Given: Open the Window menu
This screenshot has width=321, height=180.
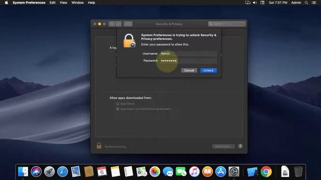Looking at the screenshot, I should click(x=77, y=2).
